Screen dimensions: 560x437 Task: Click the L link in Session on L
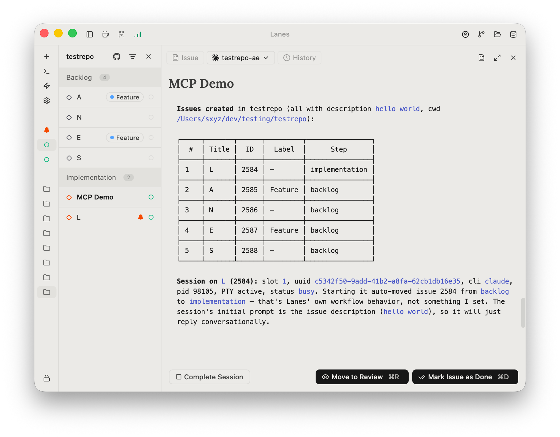(223, 281)
